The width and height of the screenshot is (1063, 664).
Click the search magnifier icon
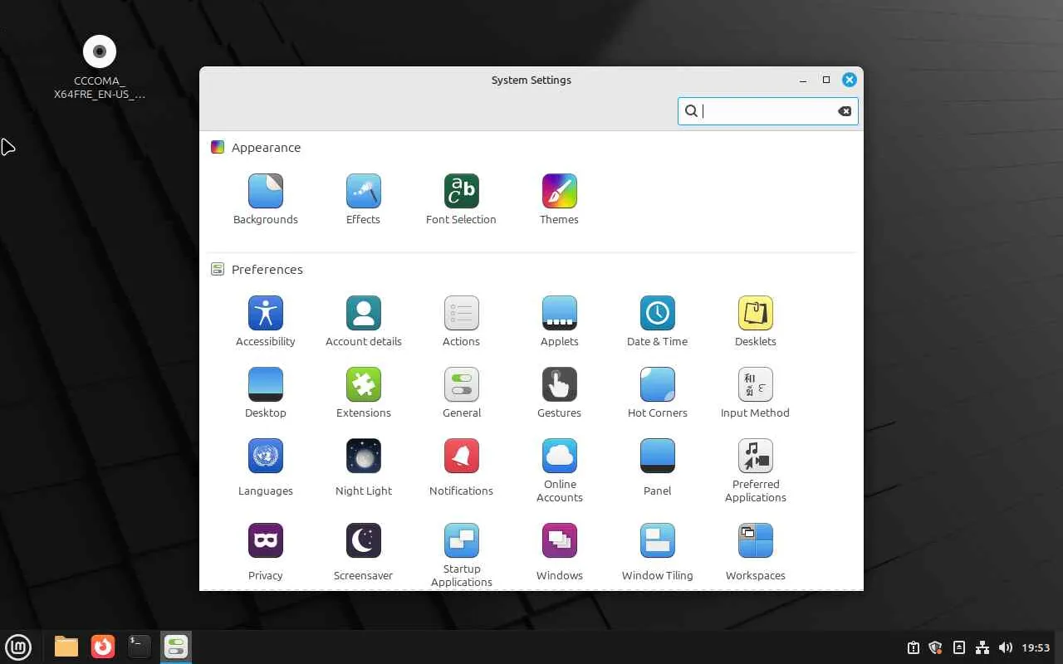click(691, 111)
